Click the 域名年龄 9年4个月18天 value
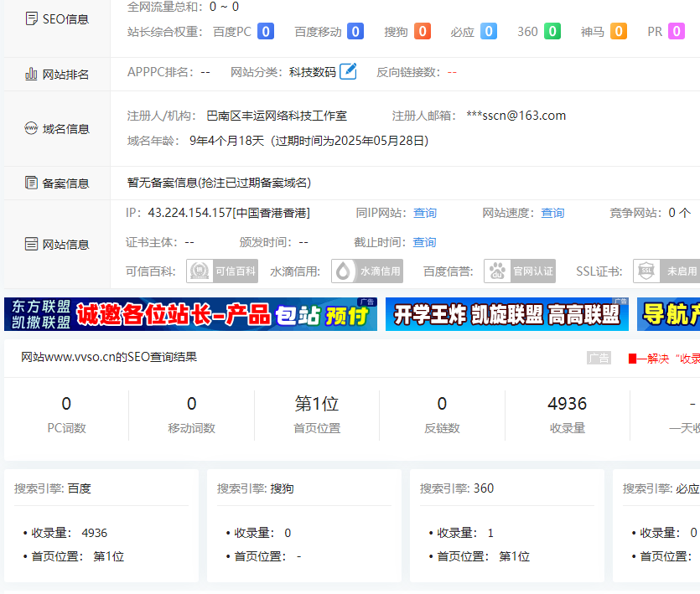Image resolution: width=700 pixels, height=594 pixels. click(227, 141)
